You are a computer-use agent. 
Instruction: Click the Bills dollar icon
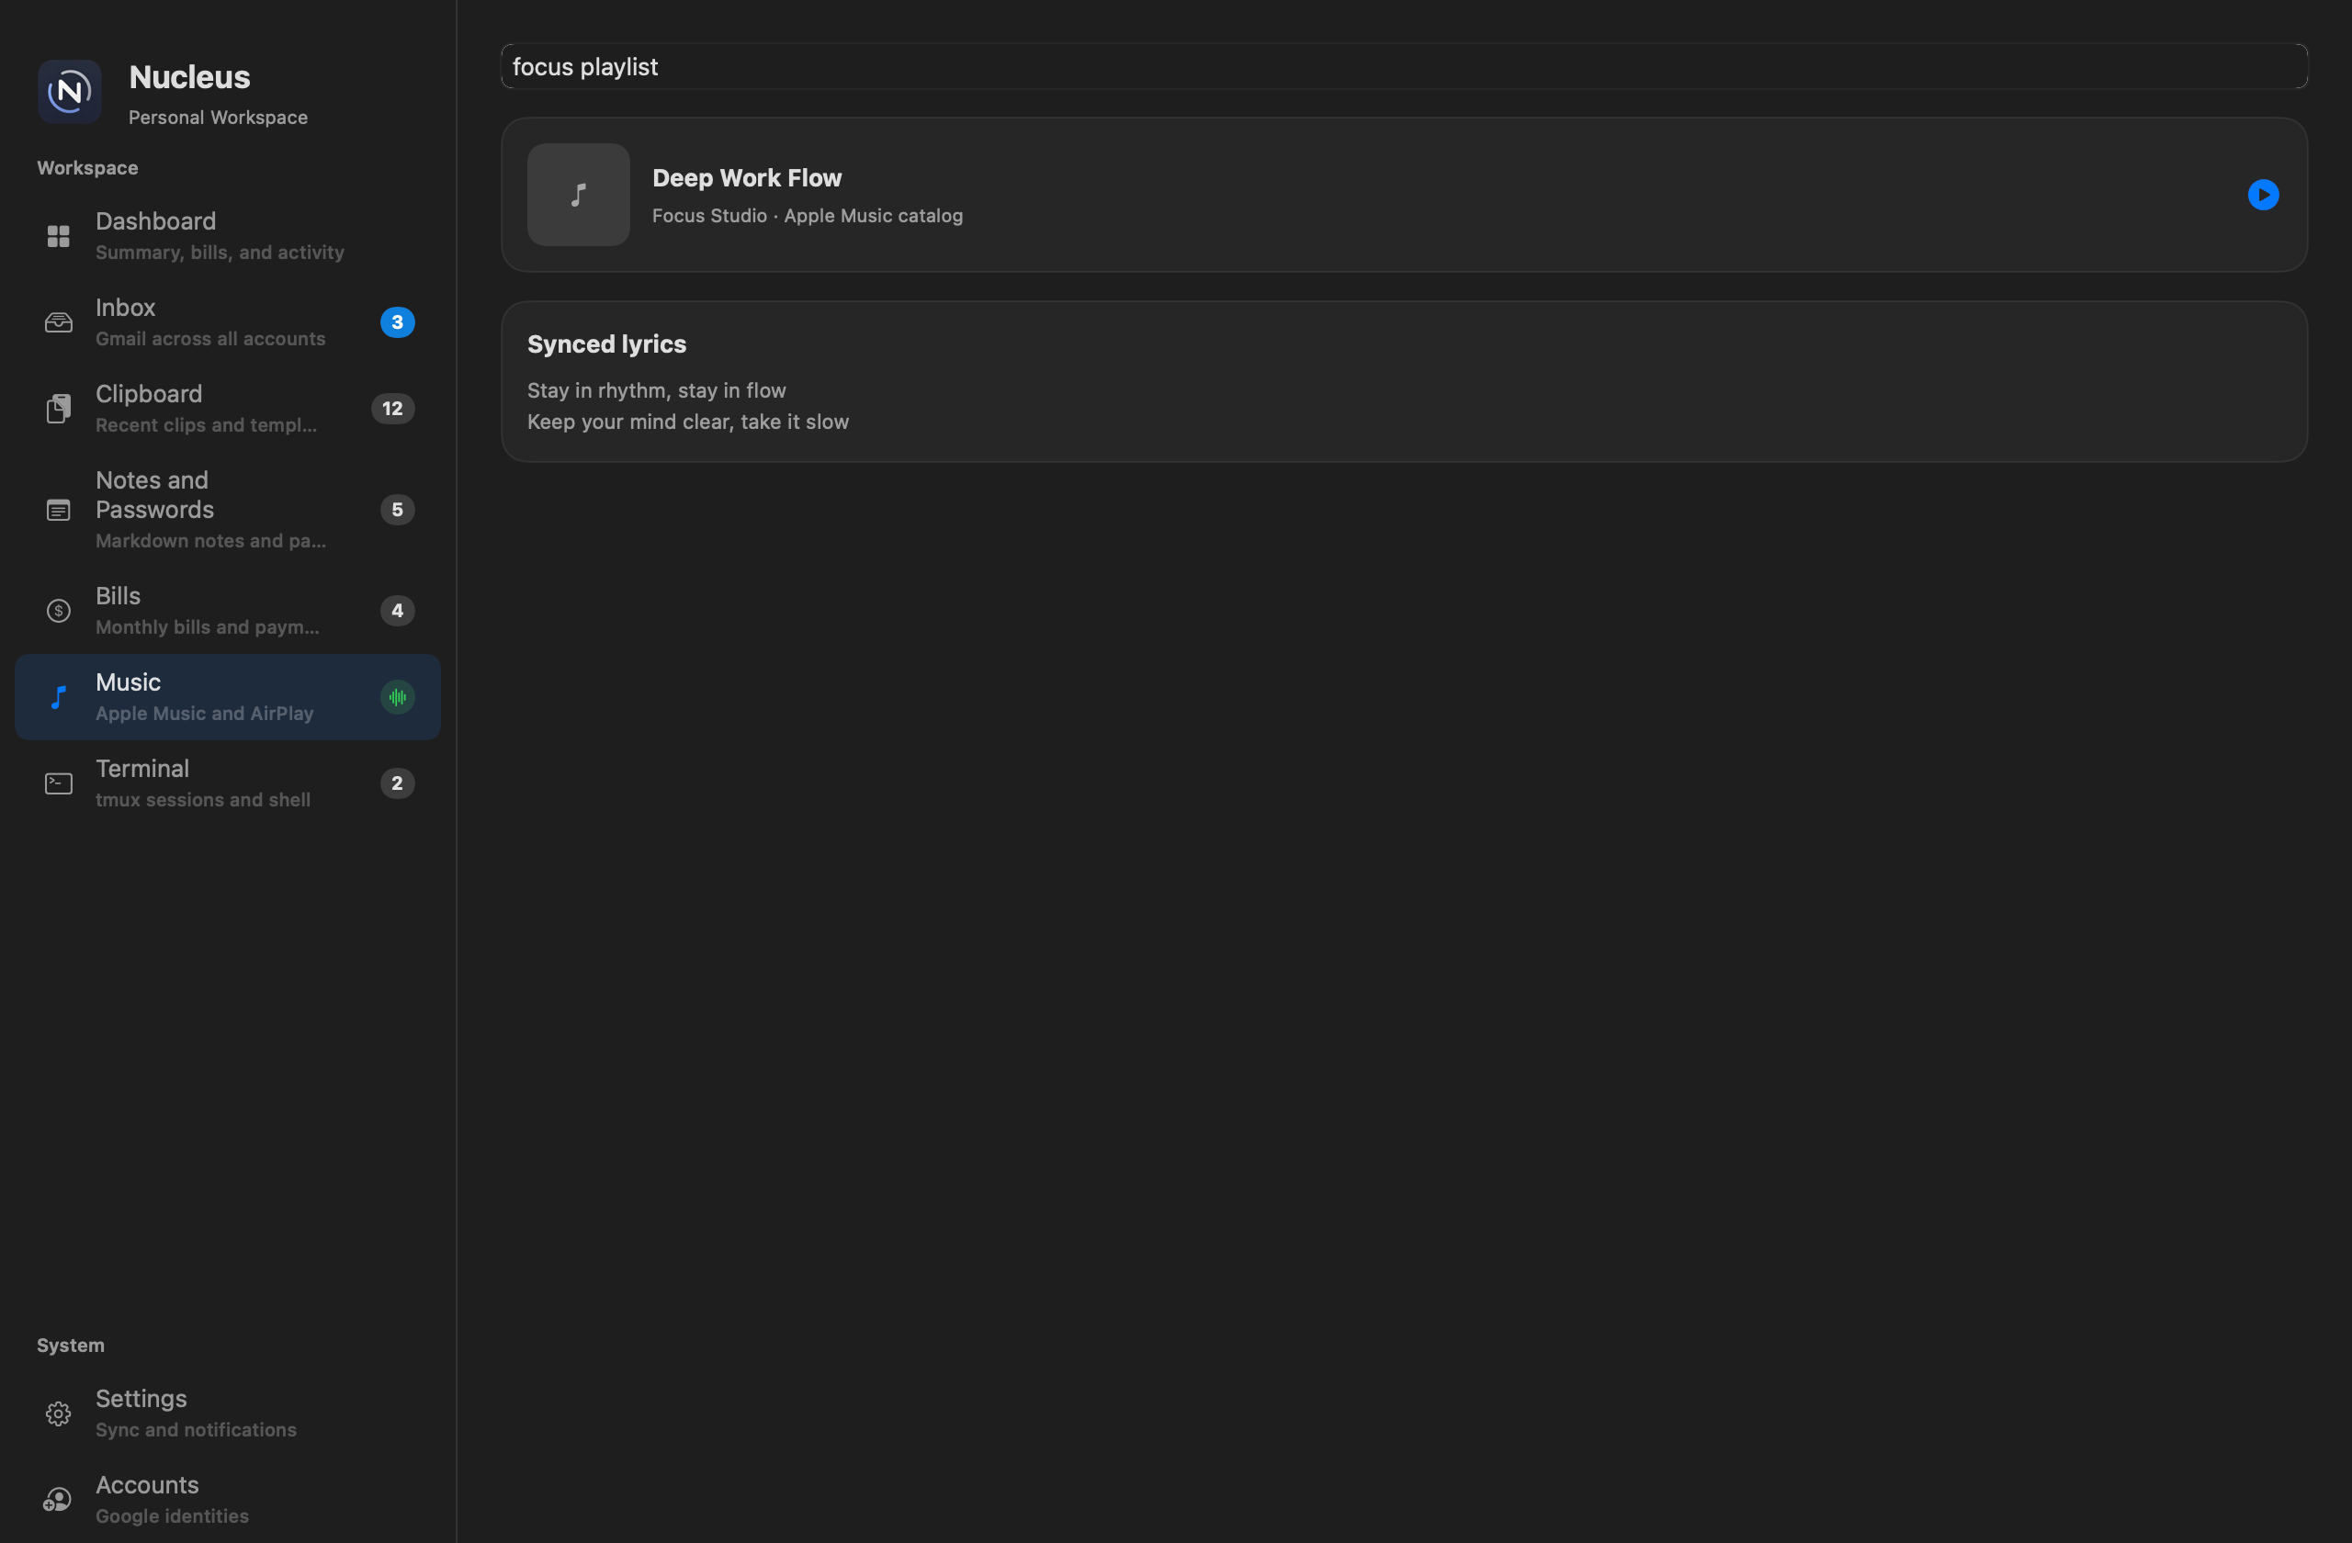tap(58, 611)
